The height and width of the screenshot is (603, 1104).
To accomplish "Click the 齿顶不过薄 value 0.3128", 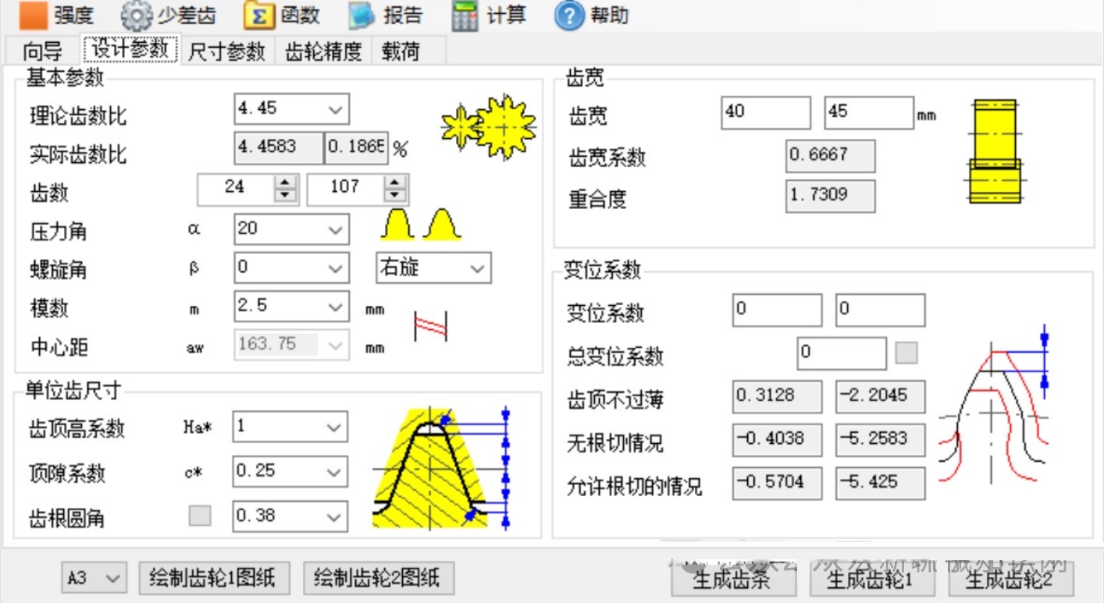I will pyautogui.click(x=777, y=396).
